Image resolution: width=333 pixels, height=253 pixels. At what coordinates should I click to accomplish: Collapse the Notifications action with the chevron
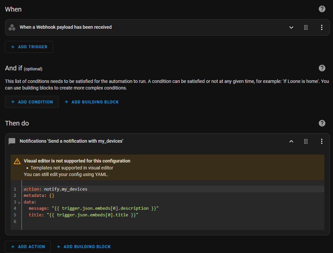point(291,141)
